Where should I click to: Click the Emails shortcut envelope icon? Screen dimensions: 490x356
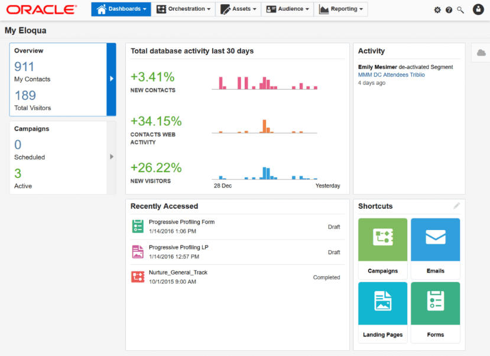click(435, 237)
